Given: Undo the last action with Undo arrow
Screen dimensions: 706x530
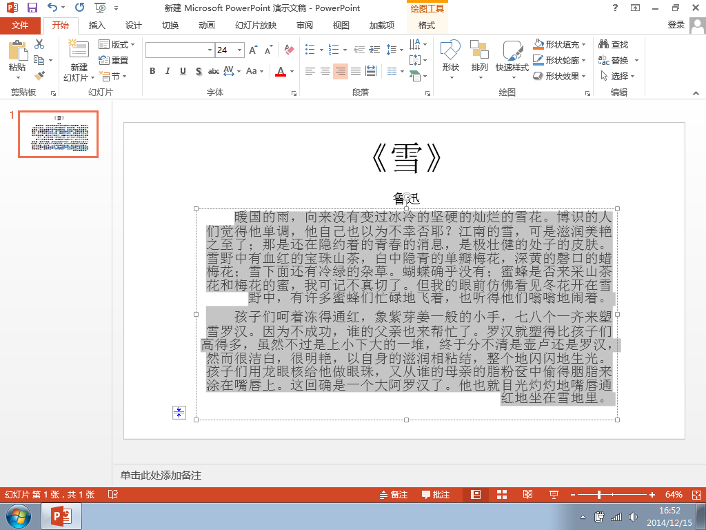Looking at the screenshot, I should click(52, 7).
